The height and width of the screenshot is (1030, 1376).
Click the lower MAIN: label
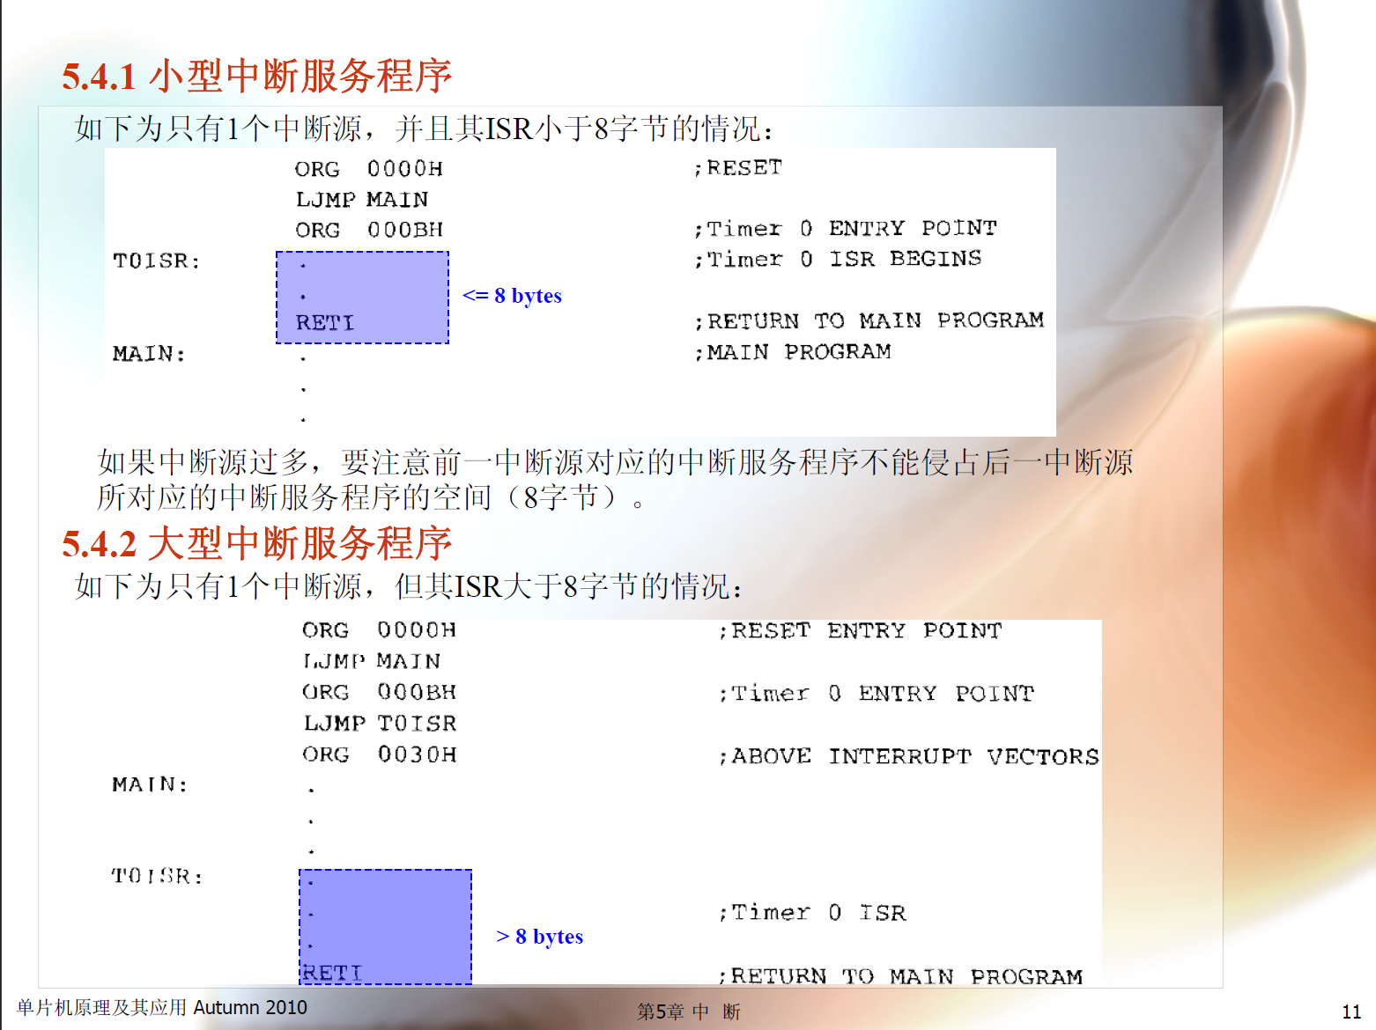pos(150,784)
